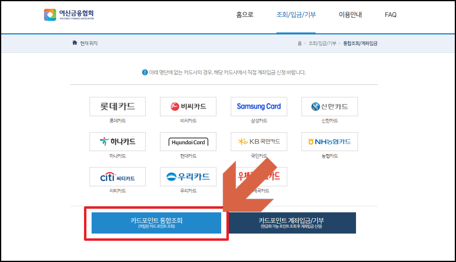456x262 pixels.
Task: Select the Hyundai Card logo
Action: 188,141
